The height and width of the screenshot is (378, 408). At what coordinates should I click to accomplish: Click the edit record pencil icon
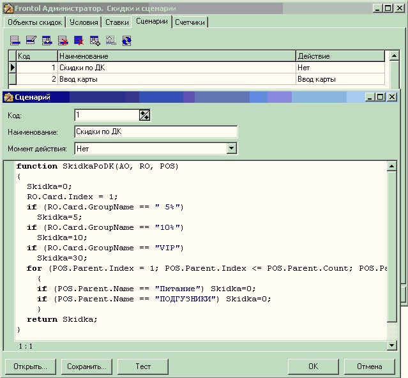point(31,40)
